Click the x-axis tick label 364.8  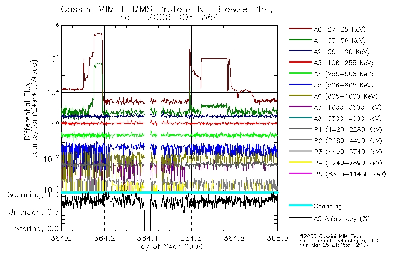[x=234, y=238]
